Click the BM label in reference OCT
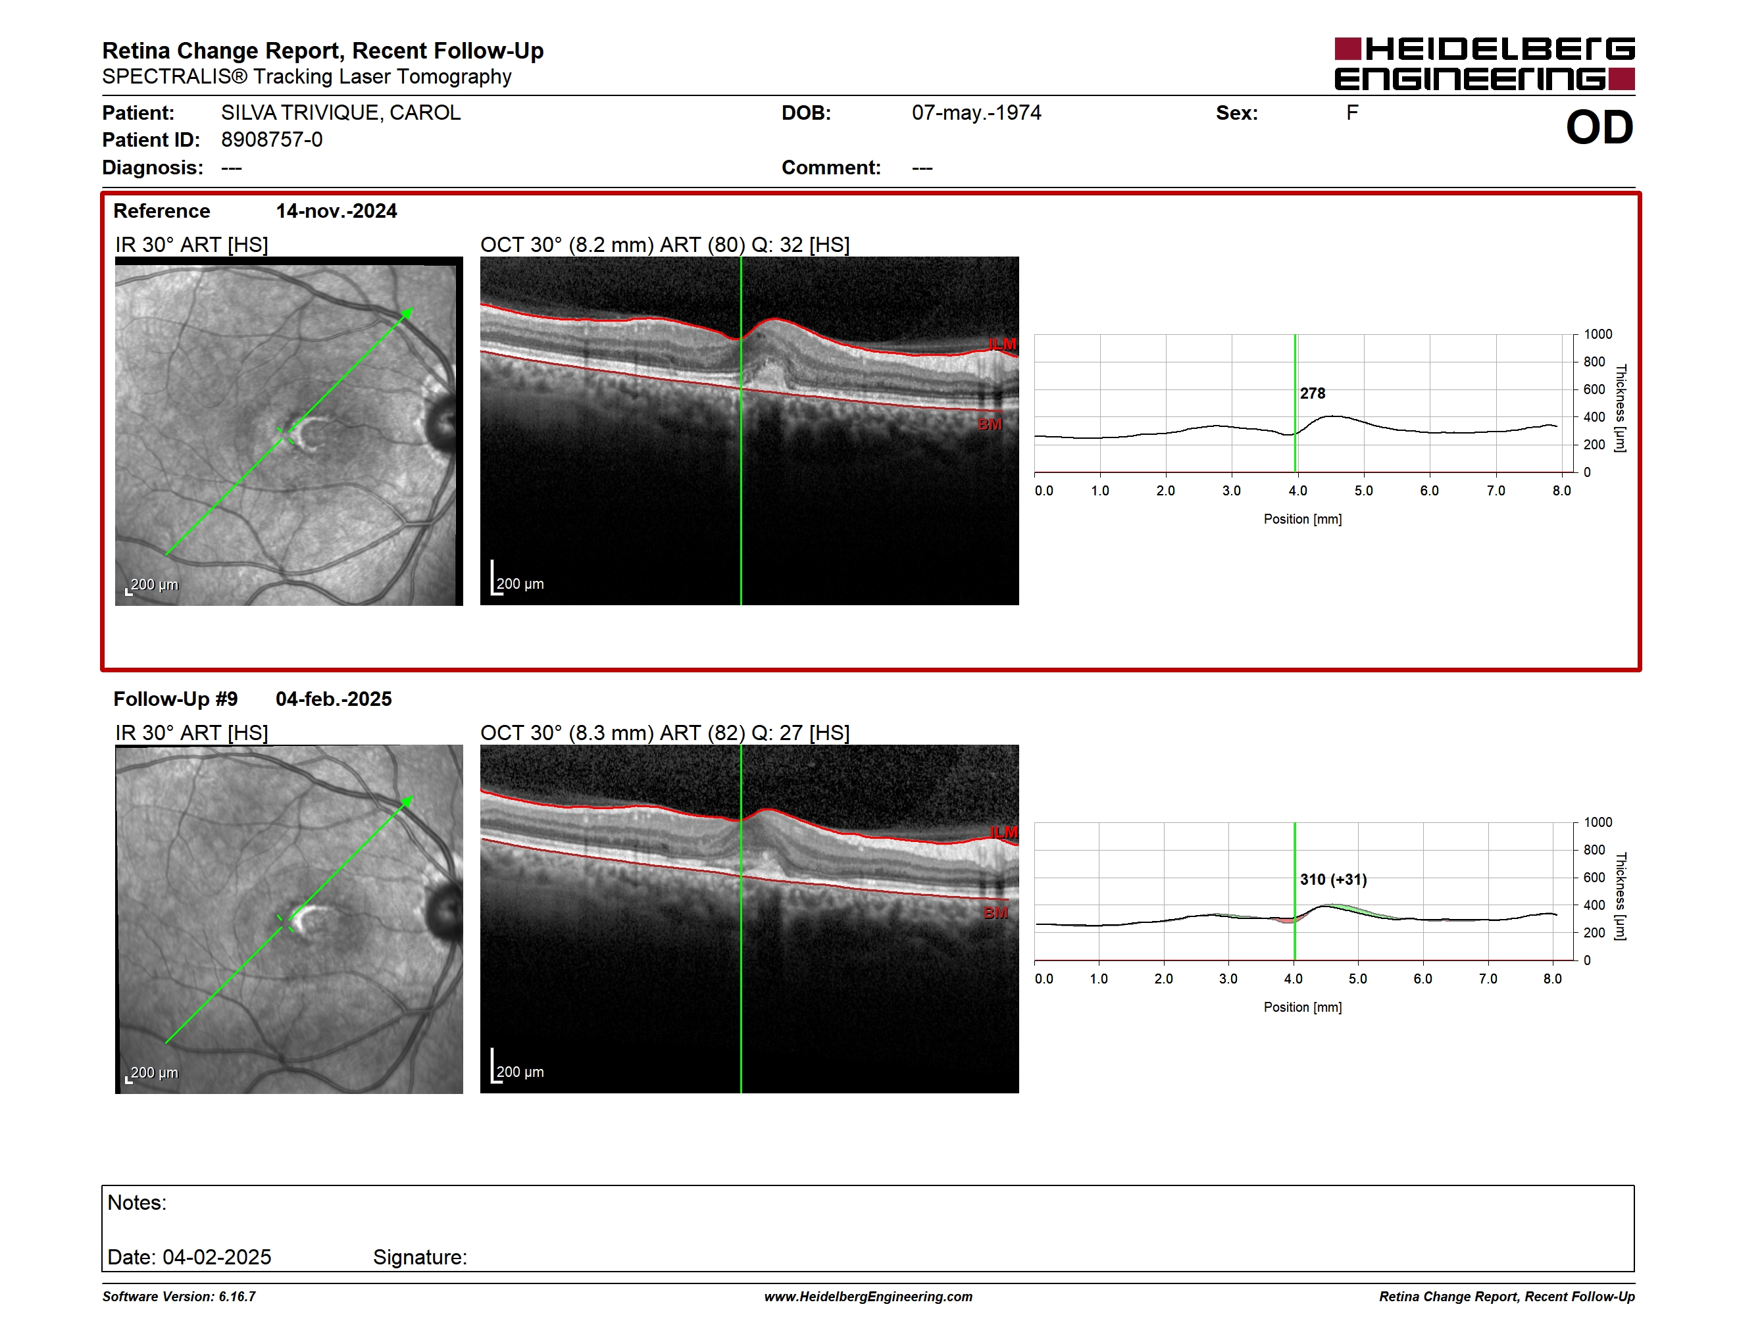1737x1342 pixels. click(x=990, y=424)
